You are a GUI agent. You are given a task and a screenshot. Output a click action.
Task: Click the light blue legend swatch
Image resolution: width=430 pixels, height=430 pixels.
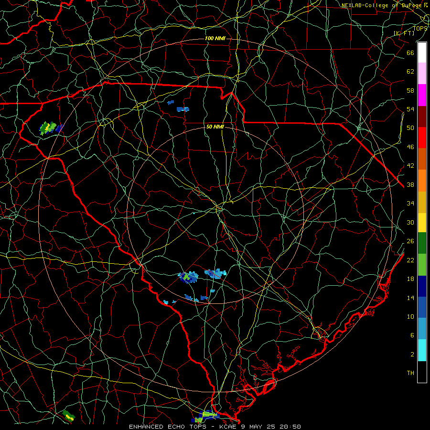pyautogui.click(x=422, y=329)
